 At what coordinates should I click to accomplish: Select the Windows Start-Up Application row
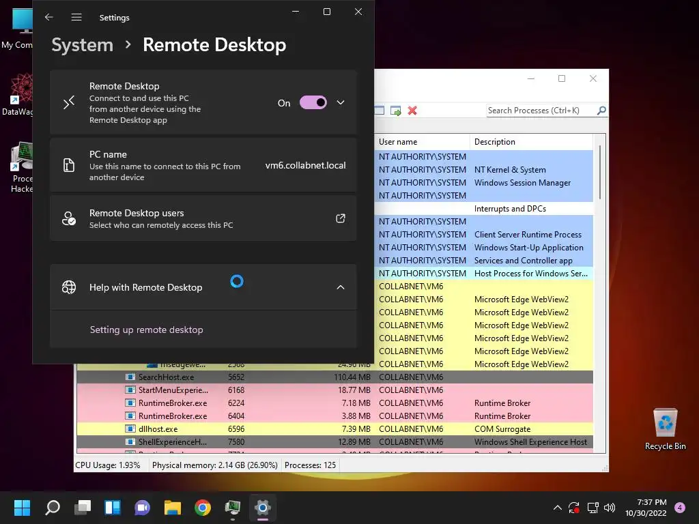click(x=484, y=247)
